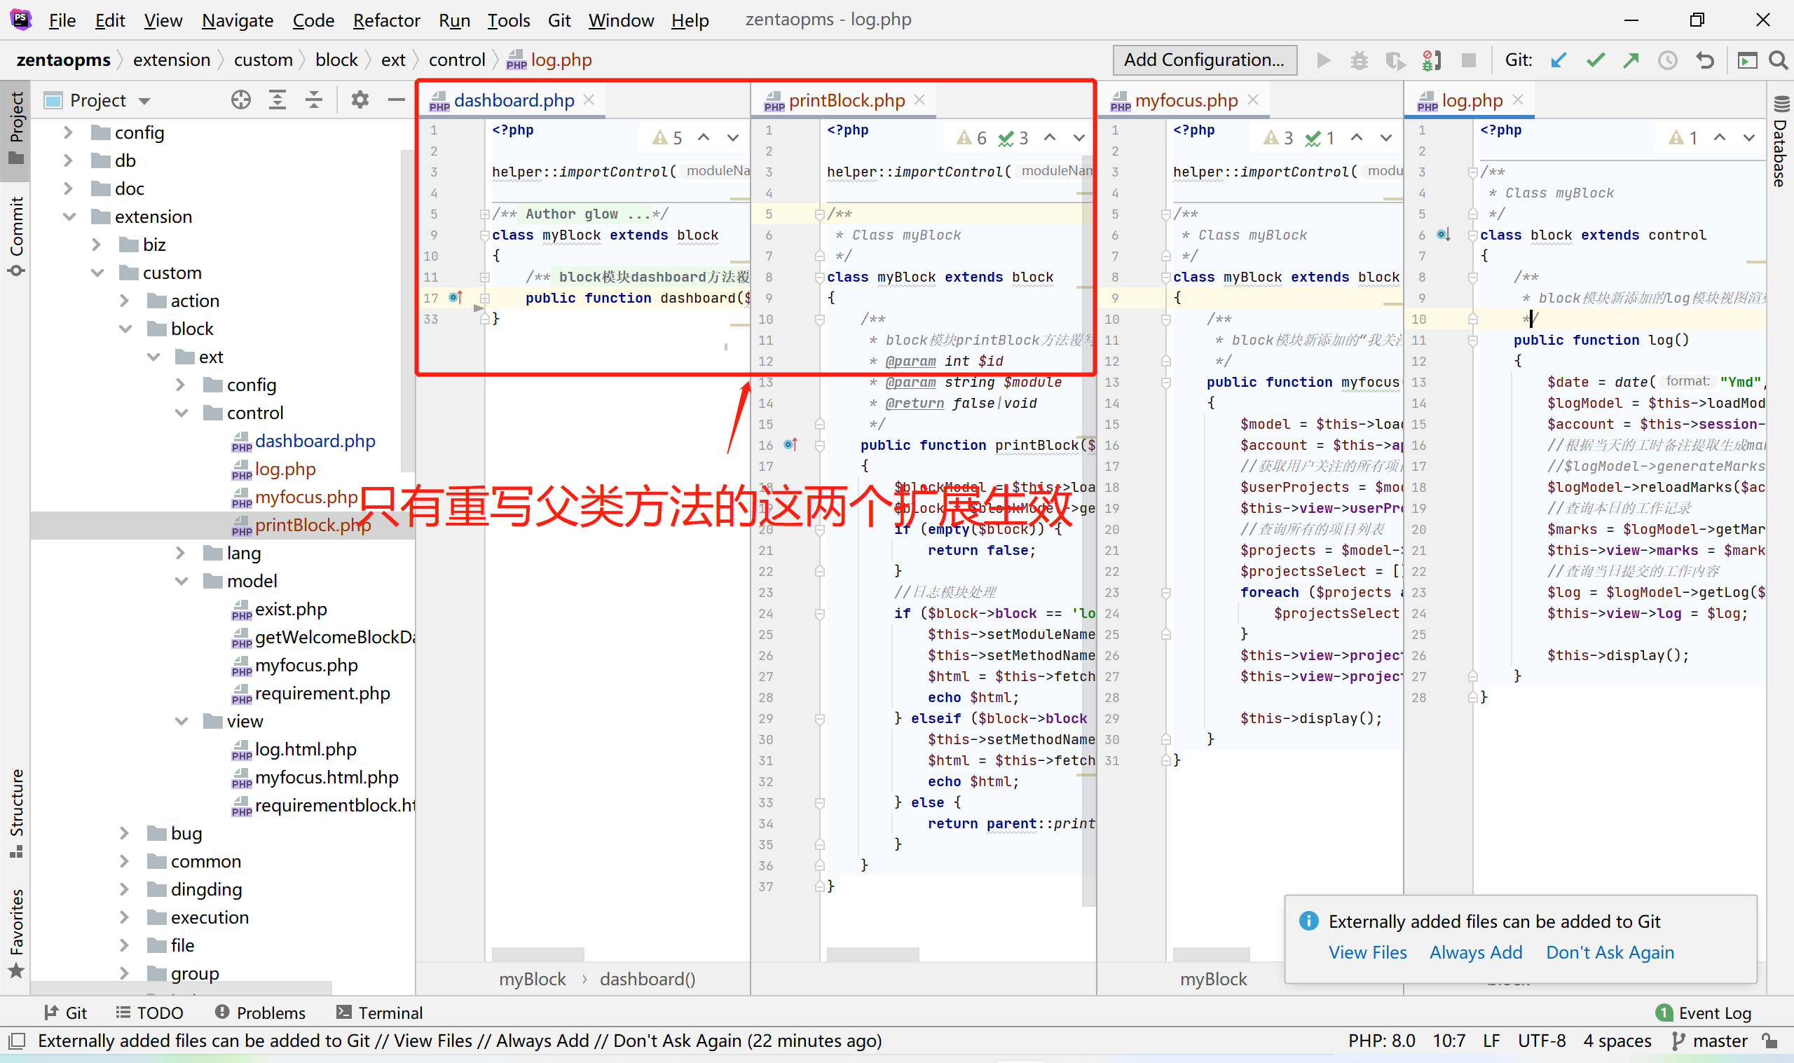Screen dimensions: 1794x1063
Task: Open the Git menu in menu bar
Action: pos(559,20)
